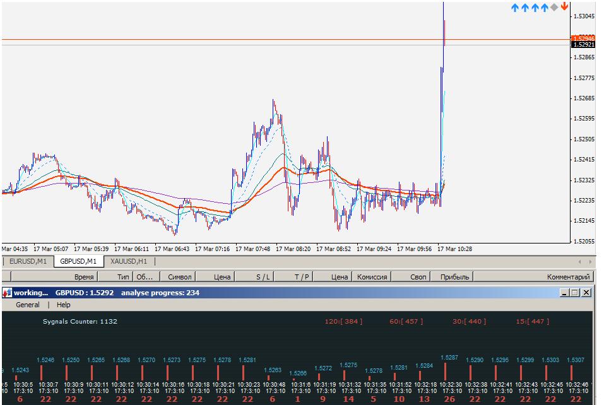Image resolution: width=604 pixels, height=405 pixels.
Task: Click the 1.5265 signal price
Action: click(96, 360)
